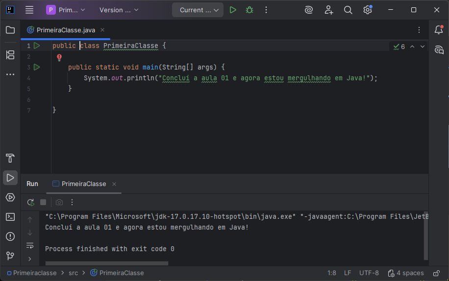Open the Project tool window folder icon

tap(10, 30)
